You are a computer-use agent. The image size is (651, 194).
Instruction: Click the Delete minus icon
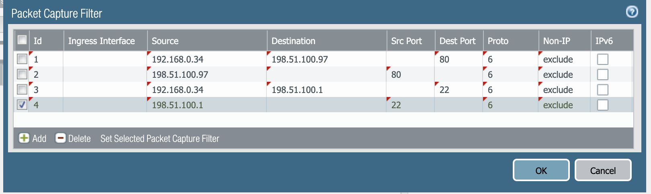pyautogui.click(x=60, y=138)
